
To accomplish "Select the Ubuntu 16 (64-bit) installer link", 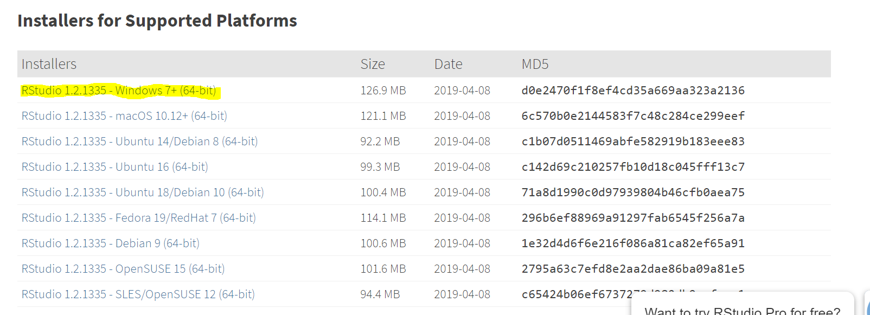I will tap(114, 167).
